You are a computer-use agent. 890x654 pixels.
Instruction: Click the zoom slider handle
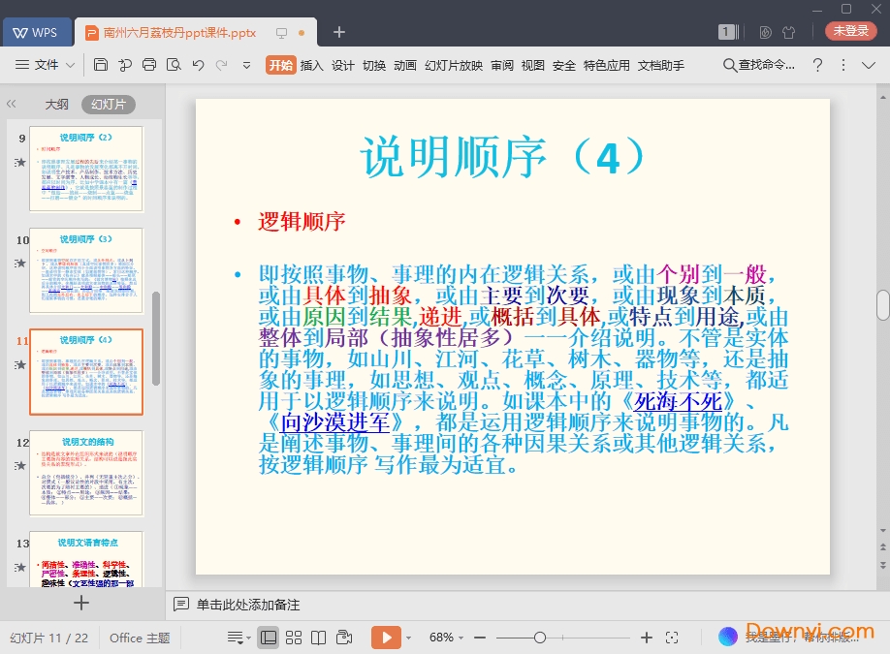point(540,638)
